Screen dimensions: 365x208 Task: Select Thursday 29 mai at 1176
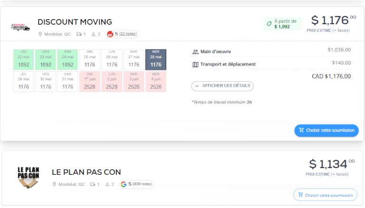tap(23, 82)
